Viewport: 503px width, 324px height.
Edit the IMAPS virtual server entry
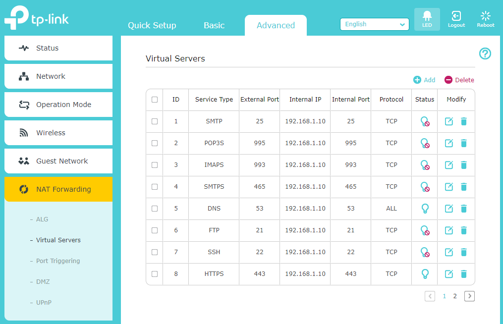coord(449,165)
